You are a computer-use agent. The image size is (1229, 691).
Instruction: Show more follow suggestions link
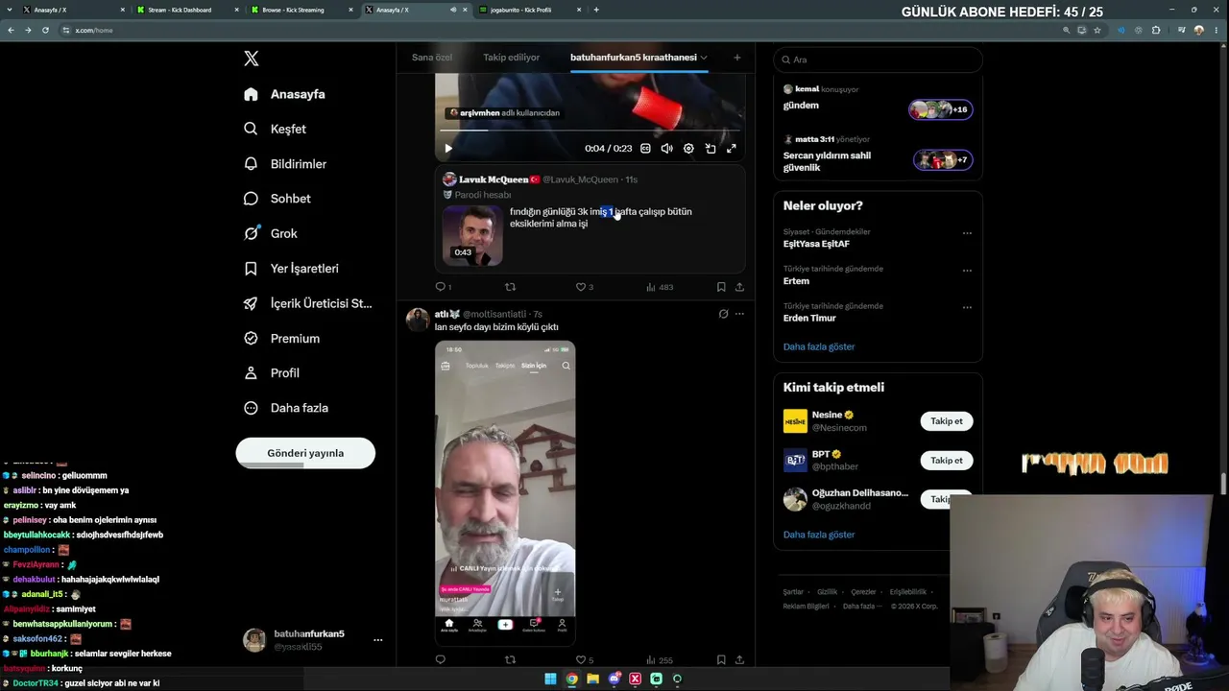point(819,535)
